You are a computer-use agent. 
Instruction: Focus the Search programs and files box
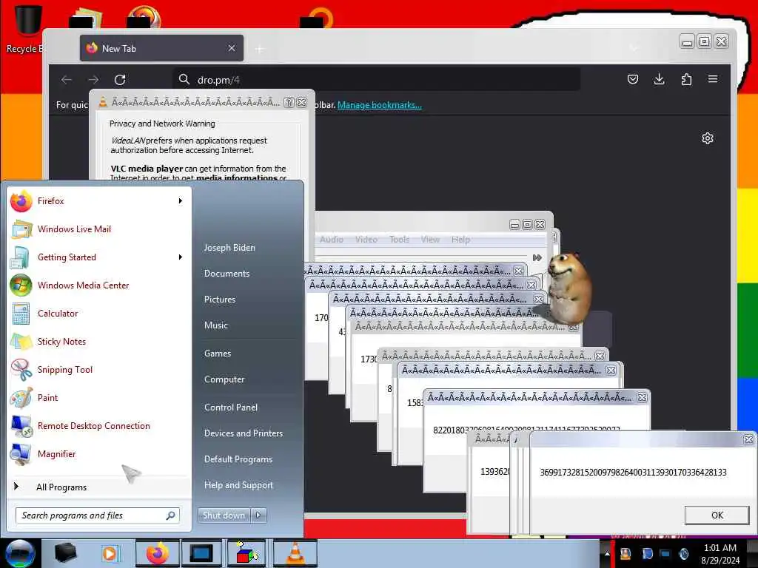tap(98, 515)
